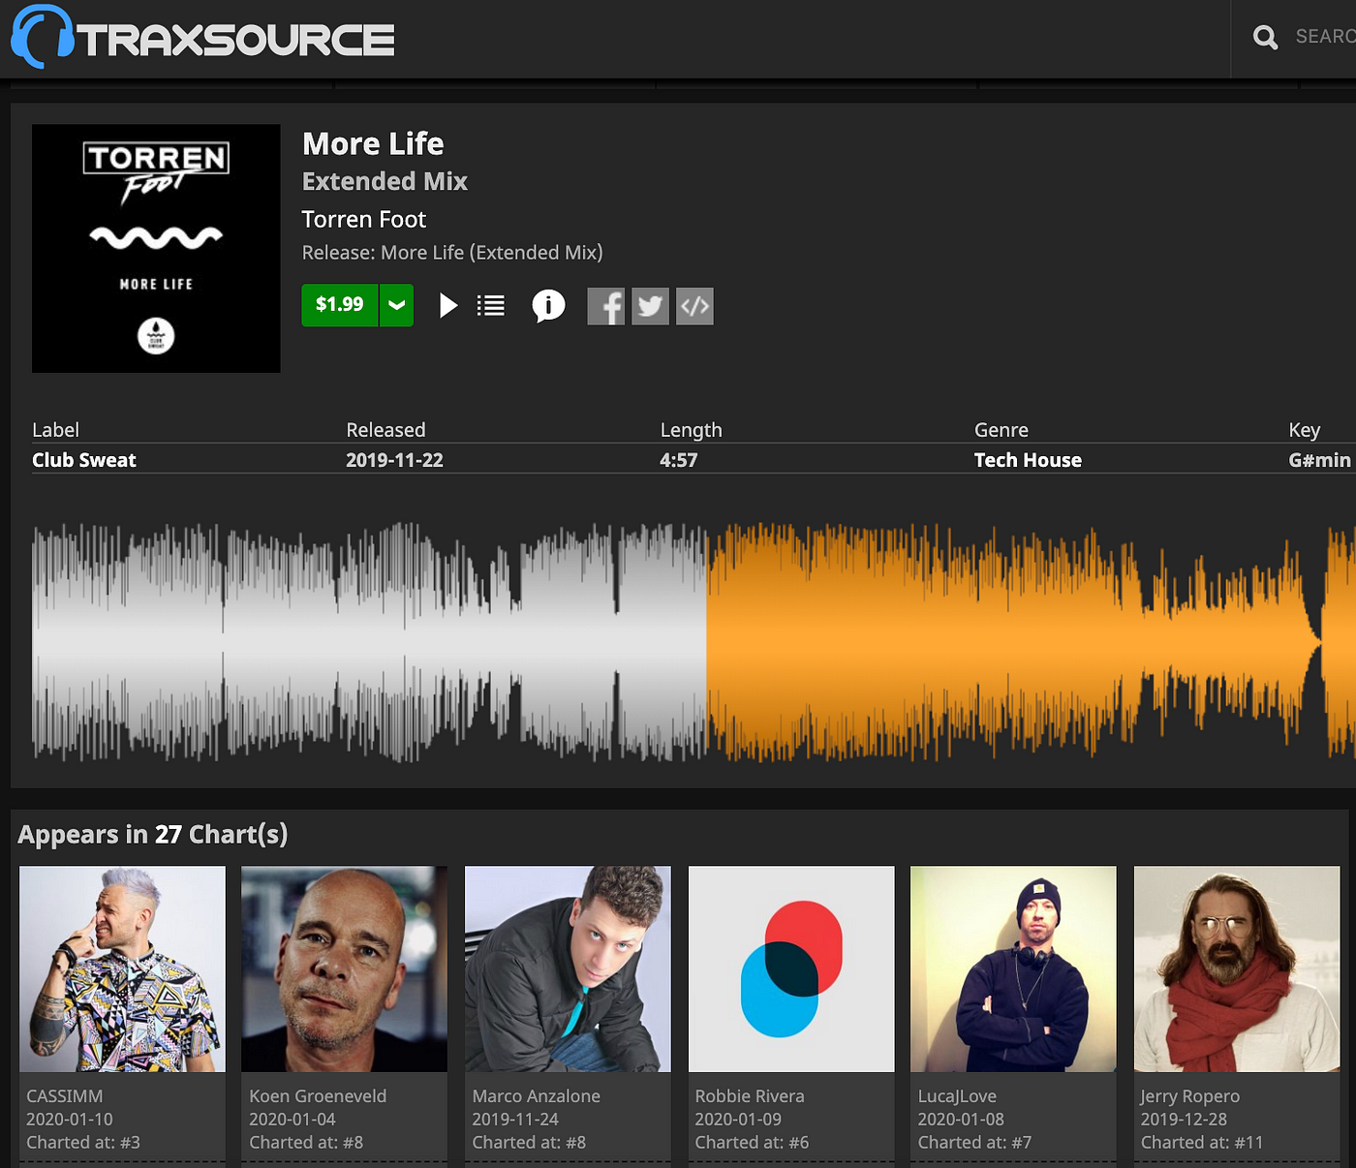
Task: Open the Club Sweat label page
Action: (84, 460)
